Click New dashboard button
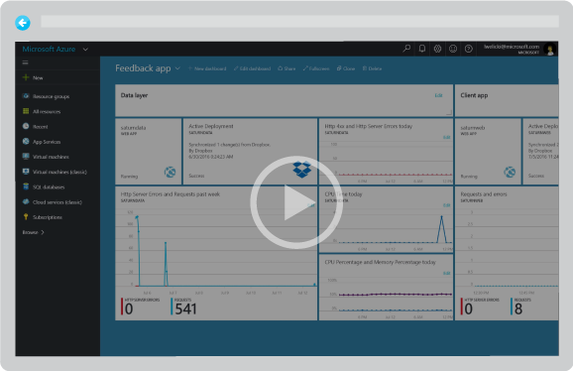Screen dimensions: 573x371 pos(207,68)
